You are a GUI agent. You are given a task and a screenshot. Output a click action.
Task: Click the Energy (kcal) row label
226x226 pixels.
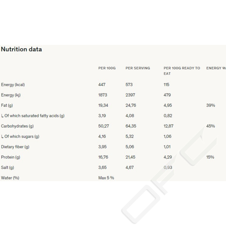[15, 84]
